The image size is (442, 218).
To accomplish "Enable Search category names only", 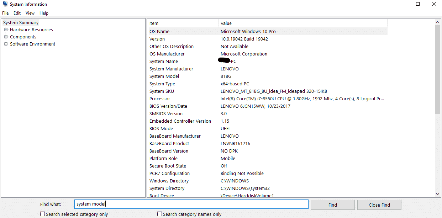I will (159, 214).
